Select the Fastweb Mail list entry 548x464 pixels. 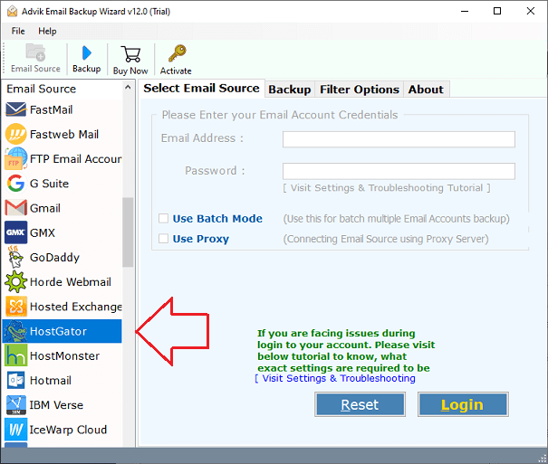62,134
